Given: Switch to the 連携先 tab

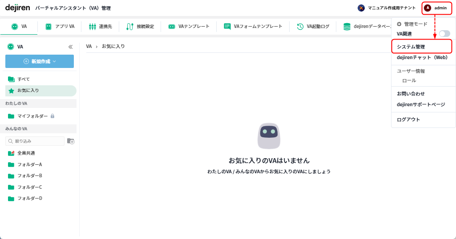Looking at the screenshot, I should [101, 27].
